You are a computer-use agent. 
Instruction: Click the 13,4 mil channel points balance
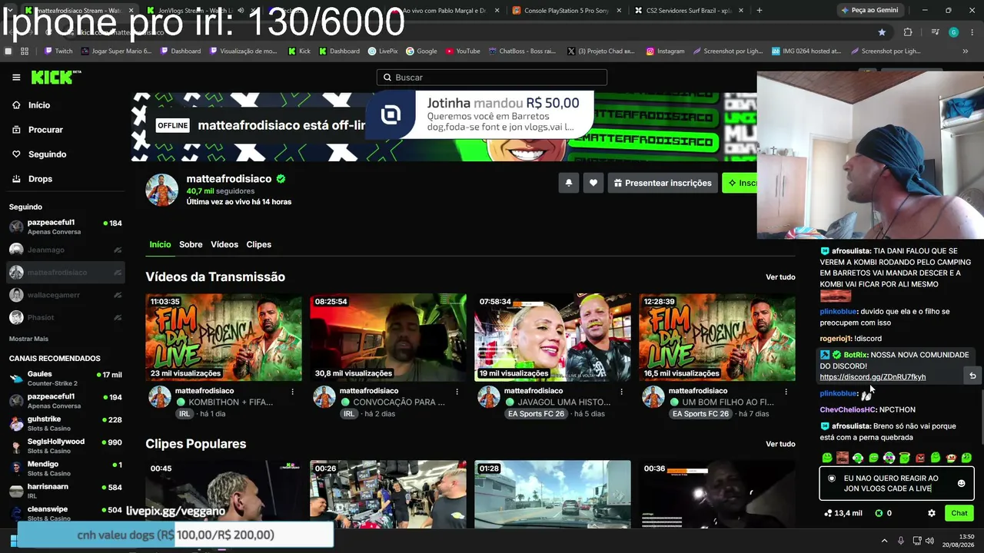point(843,513)
